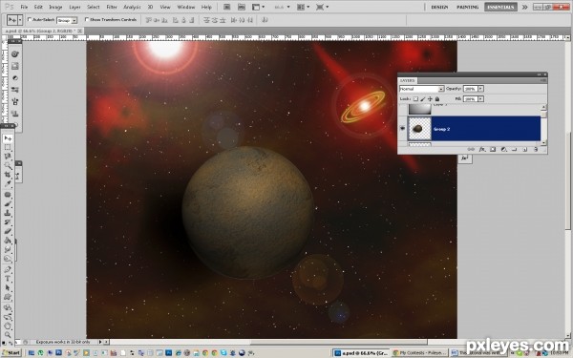Viewport: 573px width, 358px height.
Task: Open the status bar info arrow
Action: pos(99,342)
